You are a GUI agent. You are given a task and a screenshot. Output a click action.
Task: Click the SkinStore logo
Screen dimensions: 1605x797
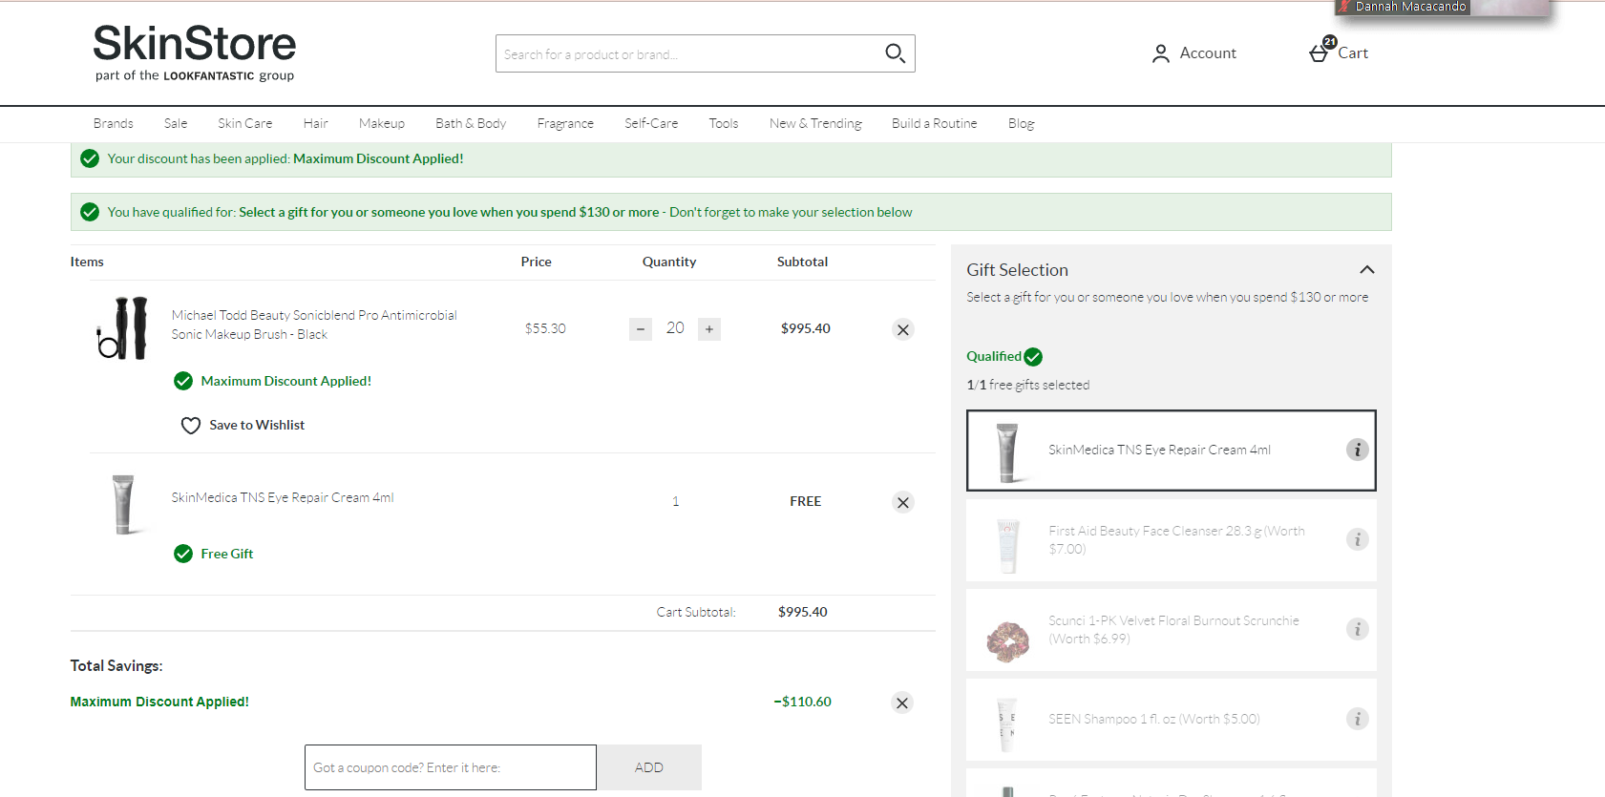tap(195, 52)
